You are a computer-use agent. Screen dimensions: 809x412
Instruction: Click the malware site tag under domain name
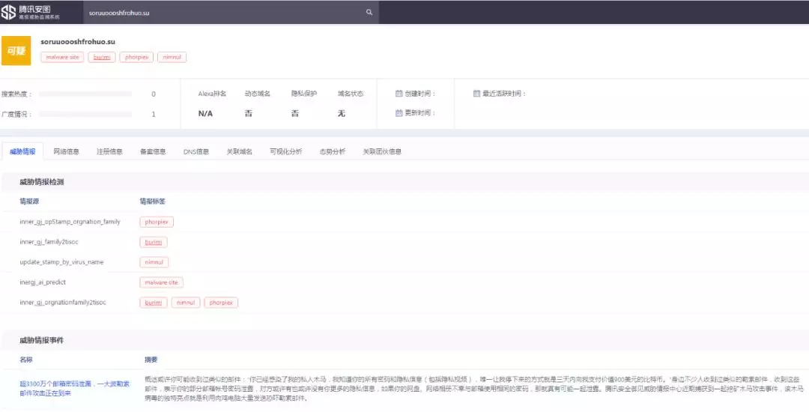tap(62, 57)
